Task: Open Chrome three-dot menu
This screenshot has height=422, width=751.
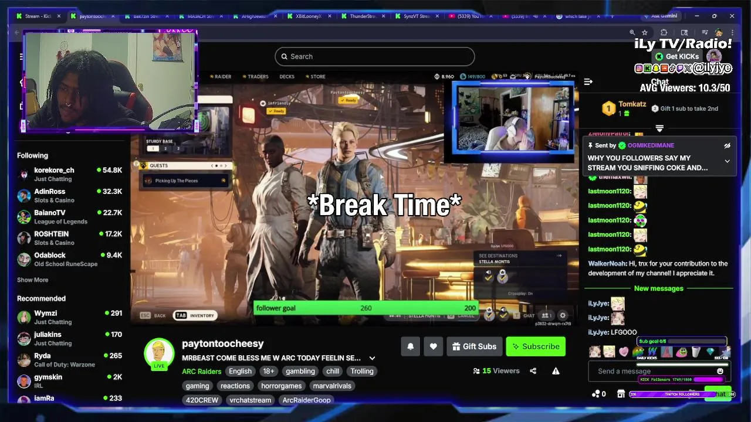Action: 733,33
